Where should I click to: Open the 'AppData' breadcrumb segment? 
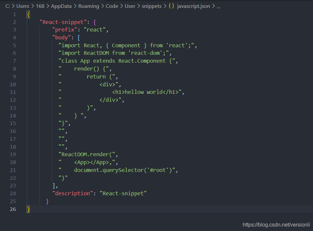tap(61, 6)
